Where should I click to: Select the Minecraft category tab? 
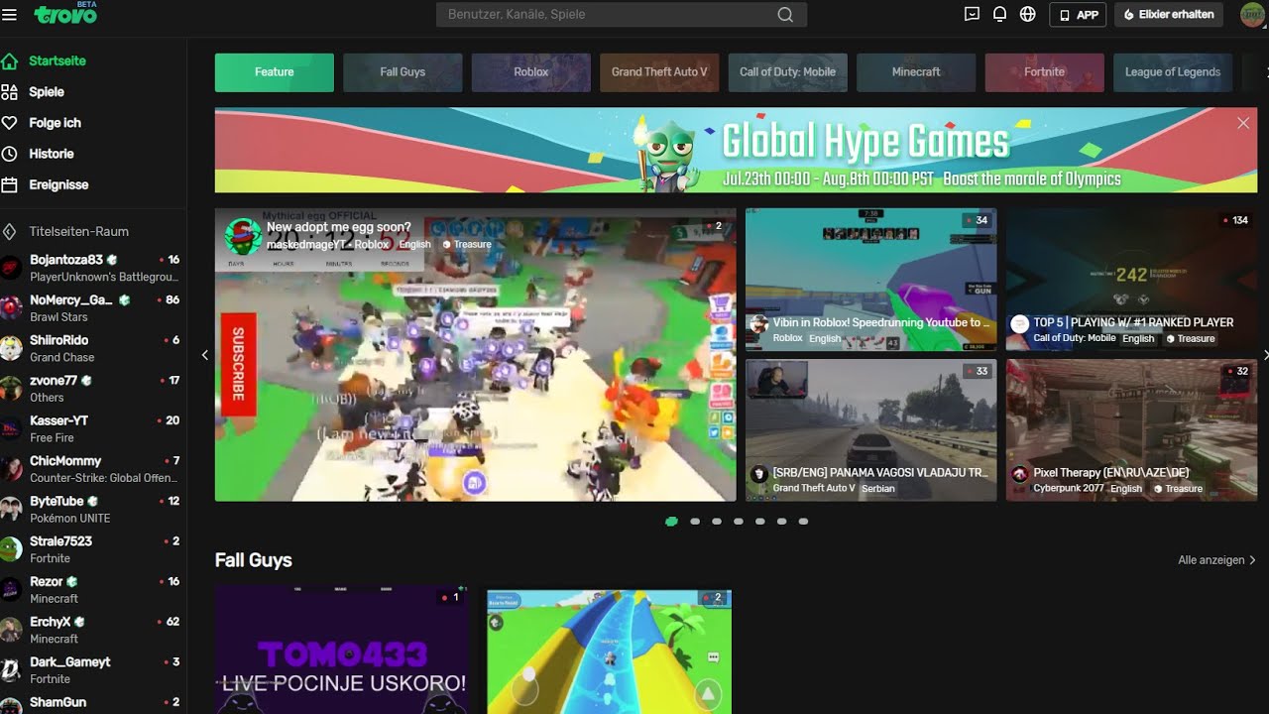(916, 72)
